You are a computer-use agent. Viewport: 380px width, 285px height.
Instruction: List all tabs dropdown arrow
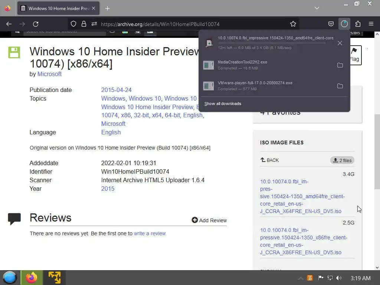317,8
